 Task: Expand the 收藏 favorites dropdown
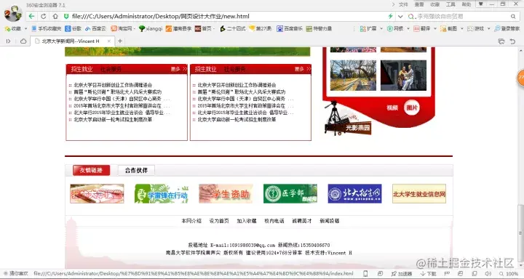25,29
